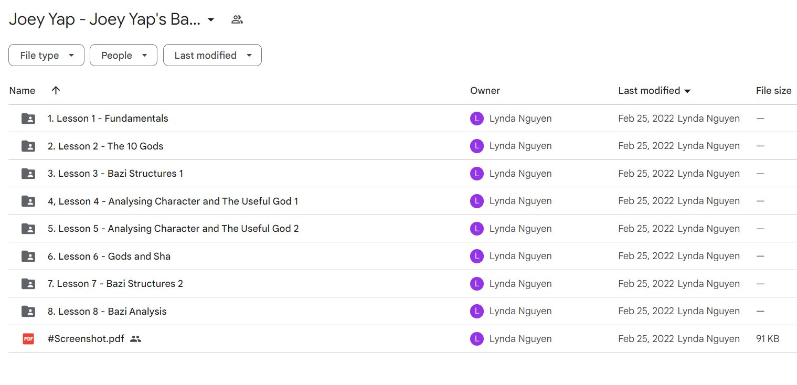
Task: Click owner avatar in Lesson 1 row
Action: (476, 119)
